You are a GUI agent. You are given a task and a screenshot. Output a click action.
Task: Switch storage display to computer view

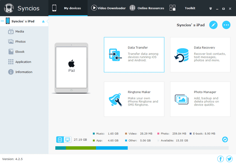67,140
